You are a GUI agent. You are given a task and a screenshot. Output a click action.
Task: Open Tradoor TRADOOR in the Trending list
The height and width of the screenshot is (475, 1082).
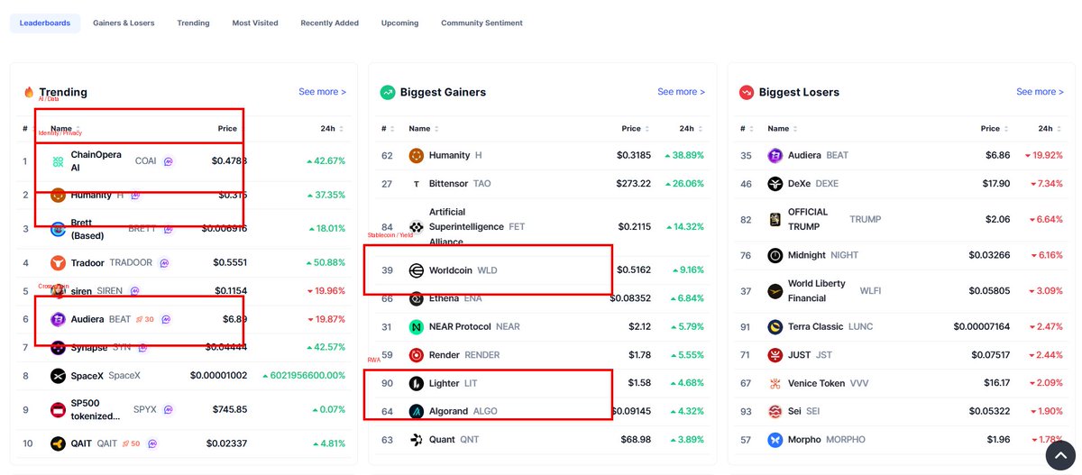184,263
